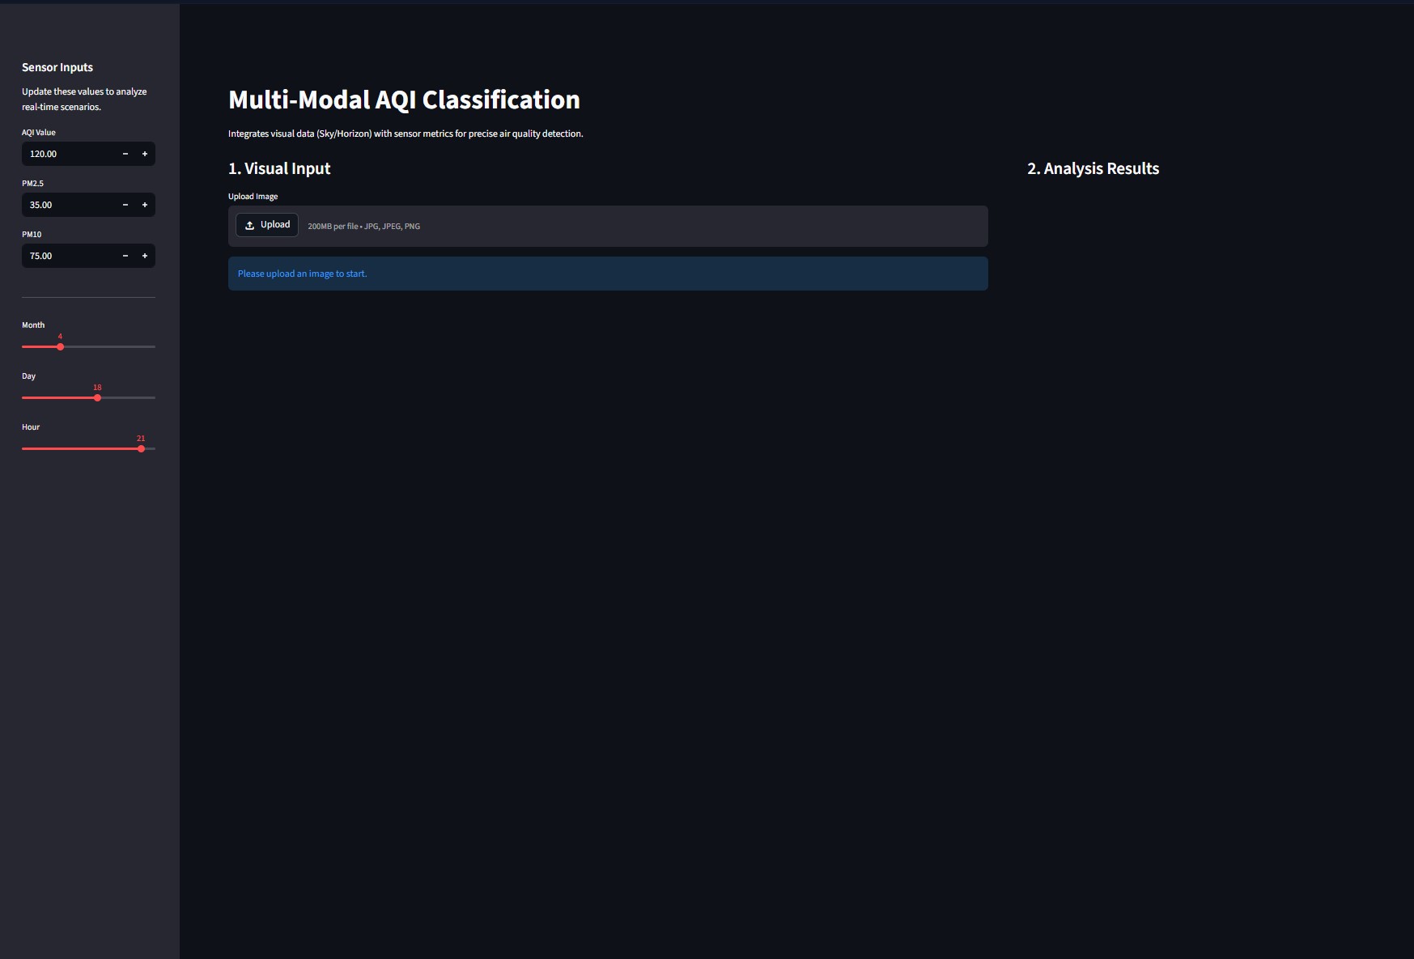Increment PM10 using its plus icon

145,256
